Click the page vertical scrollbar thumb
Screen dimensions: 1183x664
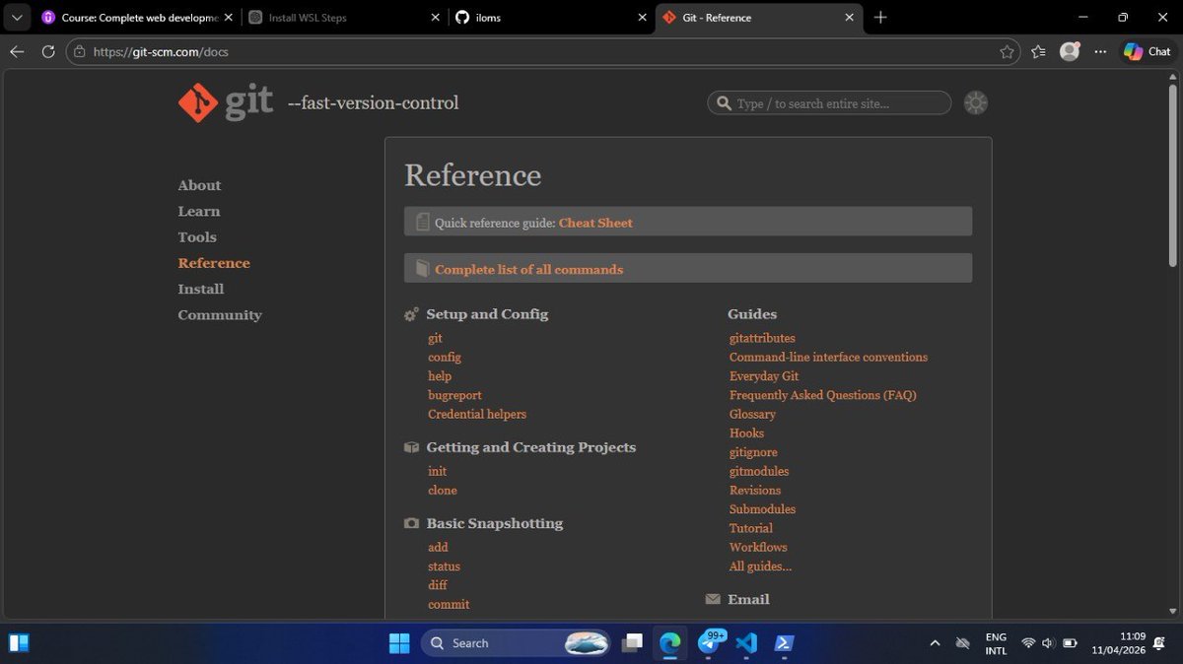pyautogui.click(x=1172, y=173)
